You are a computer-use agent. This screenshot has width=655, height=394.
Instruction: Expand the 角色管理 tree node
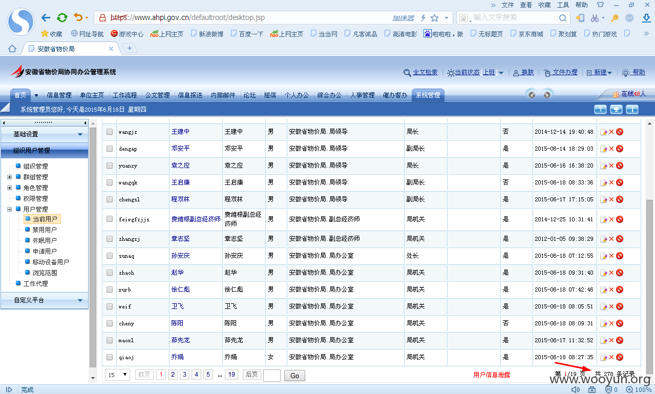10,188
